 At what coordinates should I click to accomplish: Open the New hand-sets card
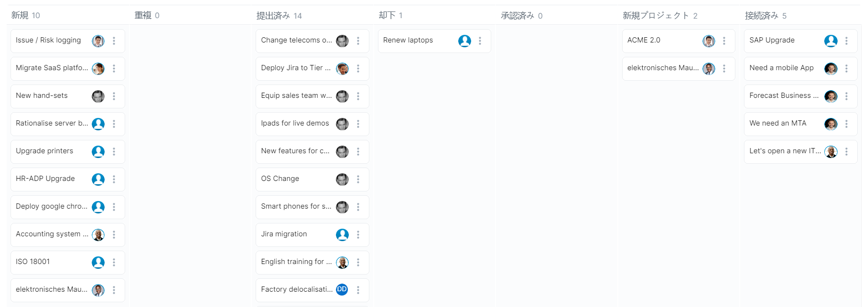(x=42, y=95)
